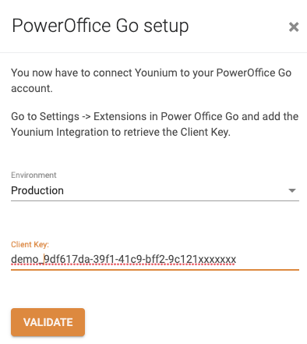Place cursor after demo_ in client key
Screen dimensions: 307x344
[44, 260]
